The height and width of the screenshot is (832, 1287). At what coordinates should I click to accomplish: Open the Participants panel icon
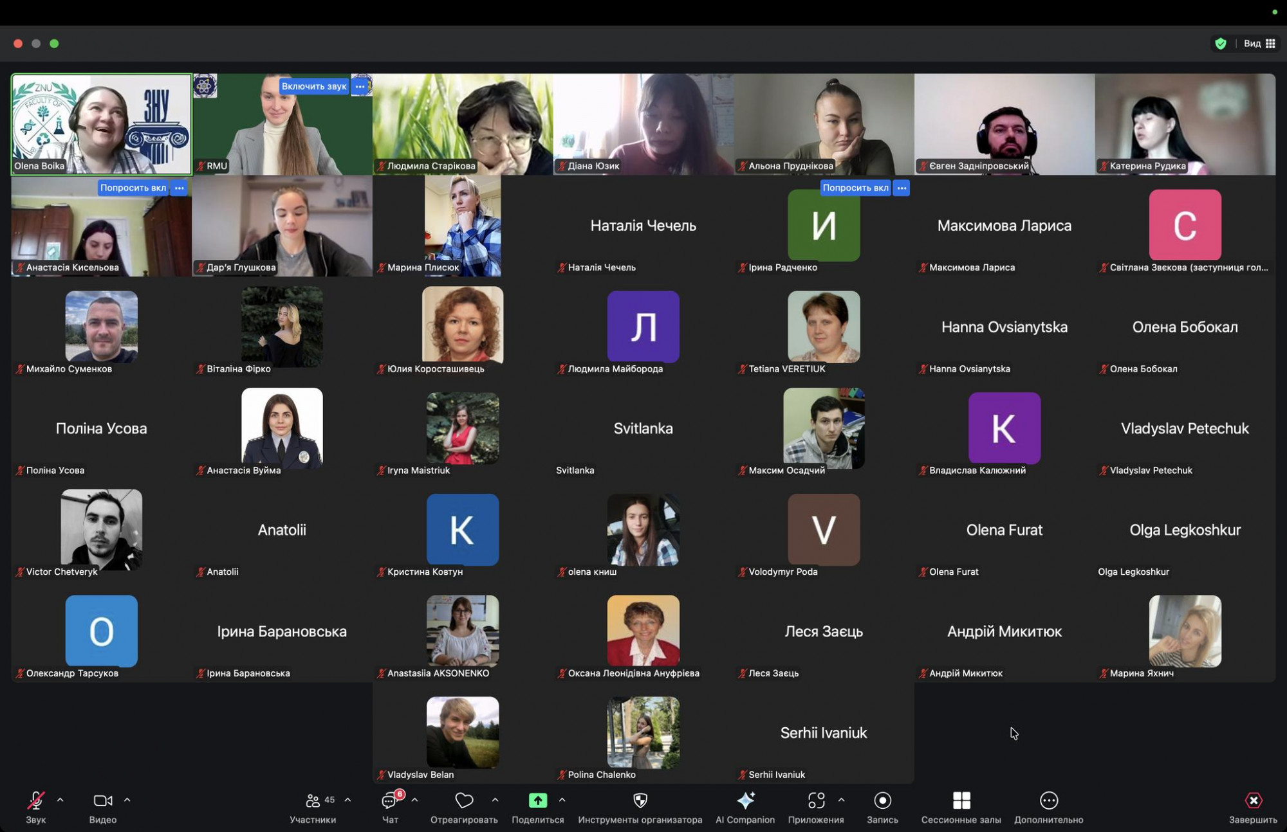[x=313, y=800]
